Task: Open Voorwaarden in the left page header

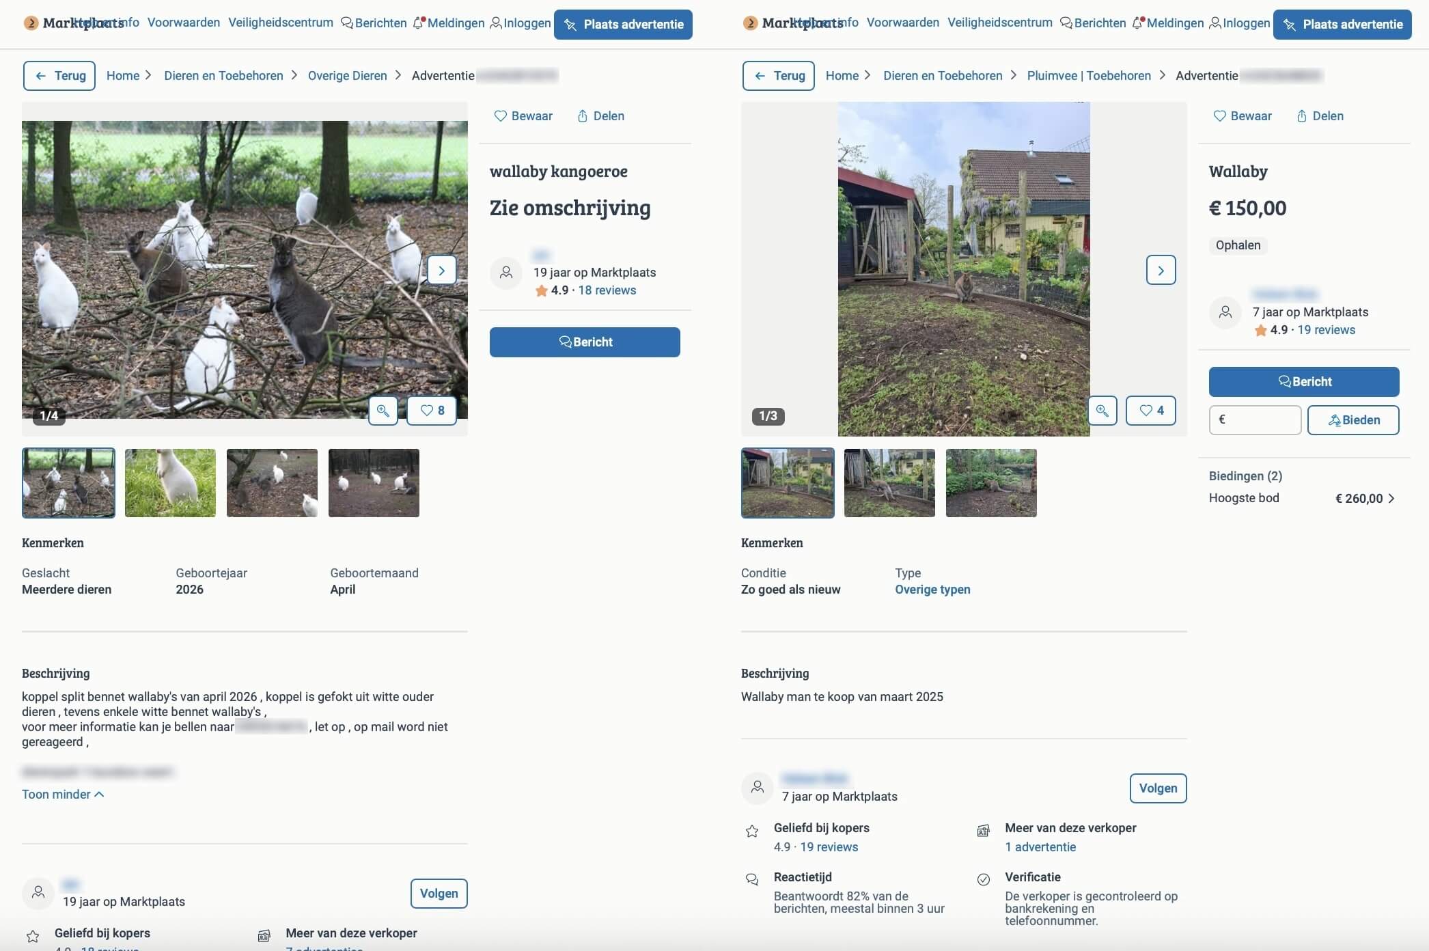Action: click(184, 23)
